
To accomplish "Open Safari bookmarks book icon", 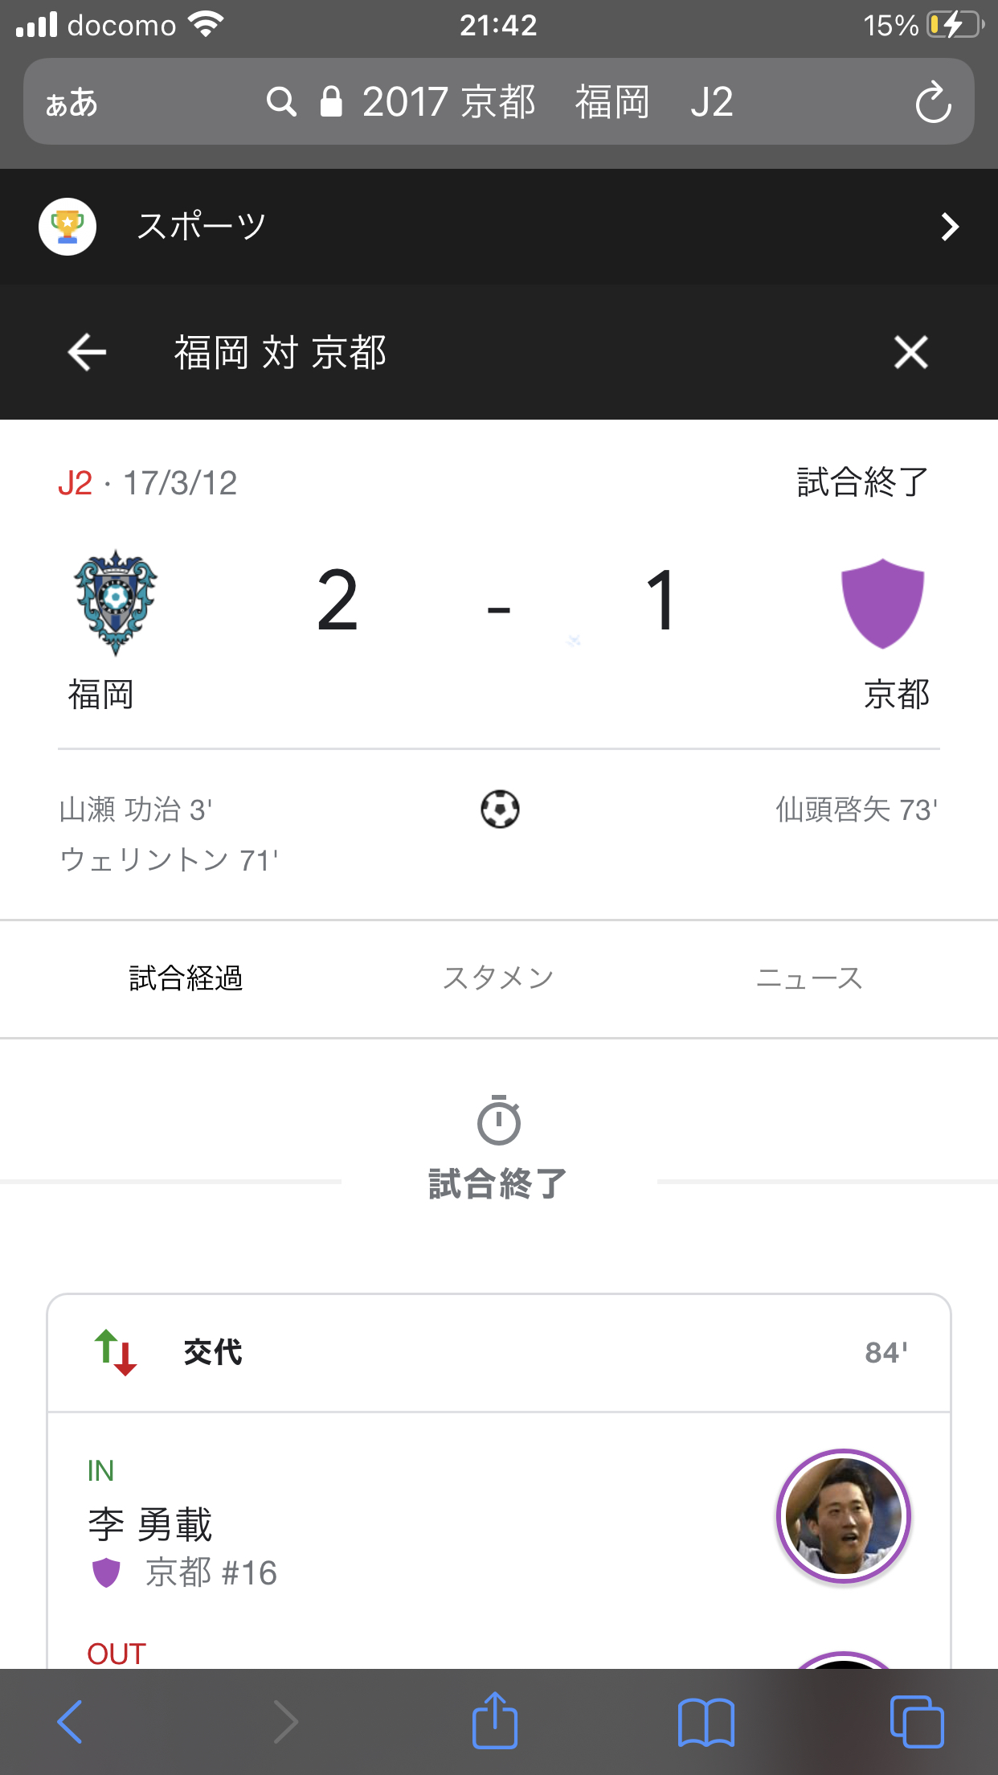I will click(706, 1721).
